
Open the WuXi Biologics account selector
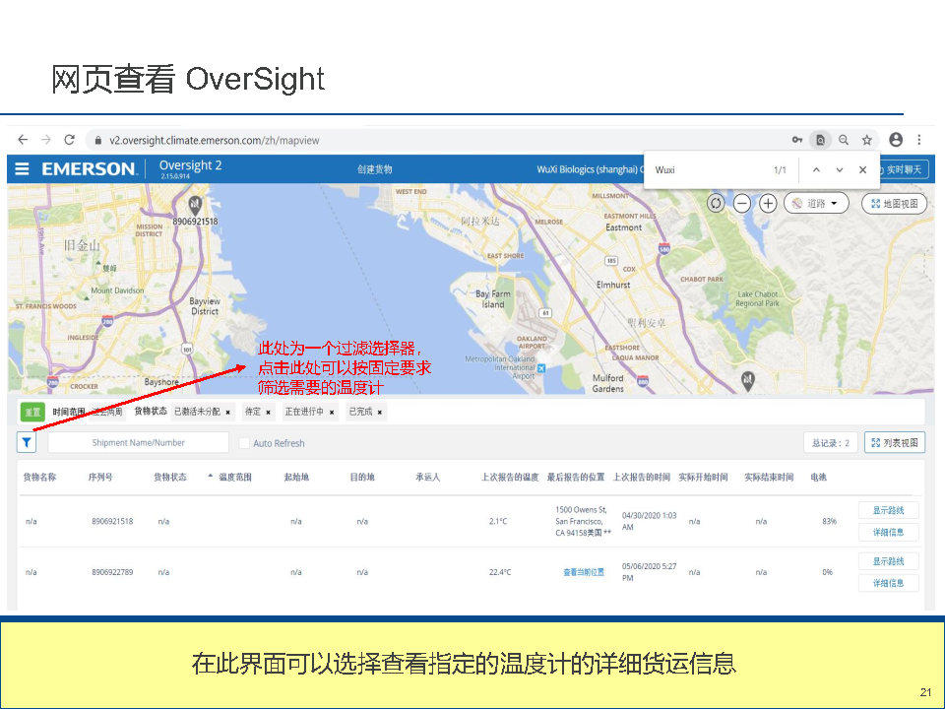click(x=590, y=169)
